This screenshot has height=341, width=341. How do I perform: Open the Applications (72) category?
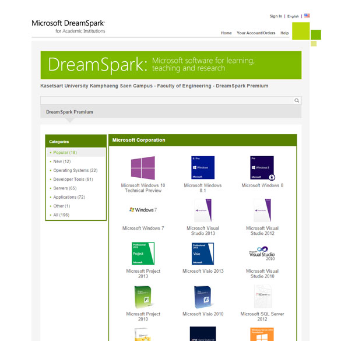tap(69, 197)
